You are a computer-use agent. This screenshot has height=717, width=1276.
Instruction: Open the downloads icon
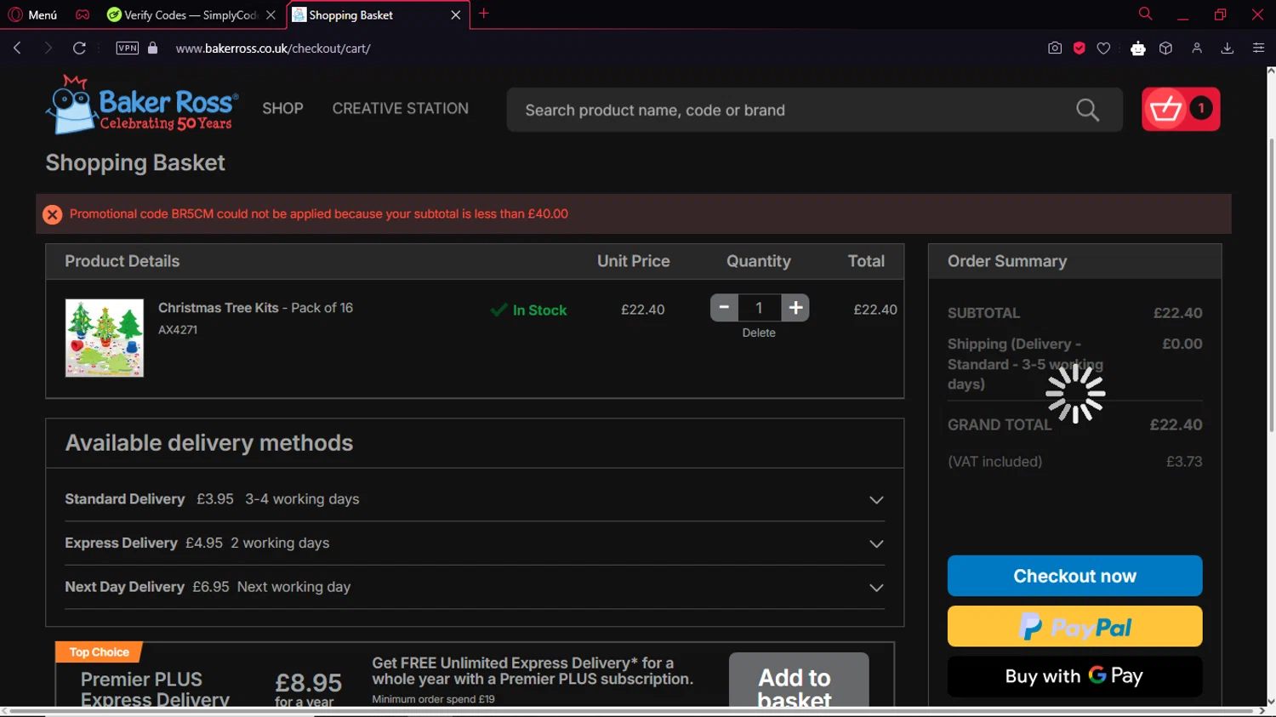click(1227, 48)
